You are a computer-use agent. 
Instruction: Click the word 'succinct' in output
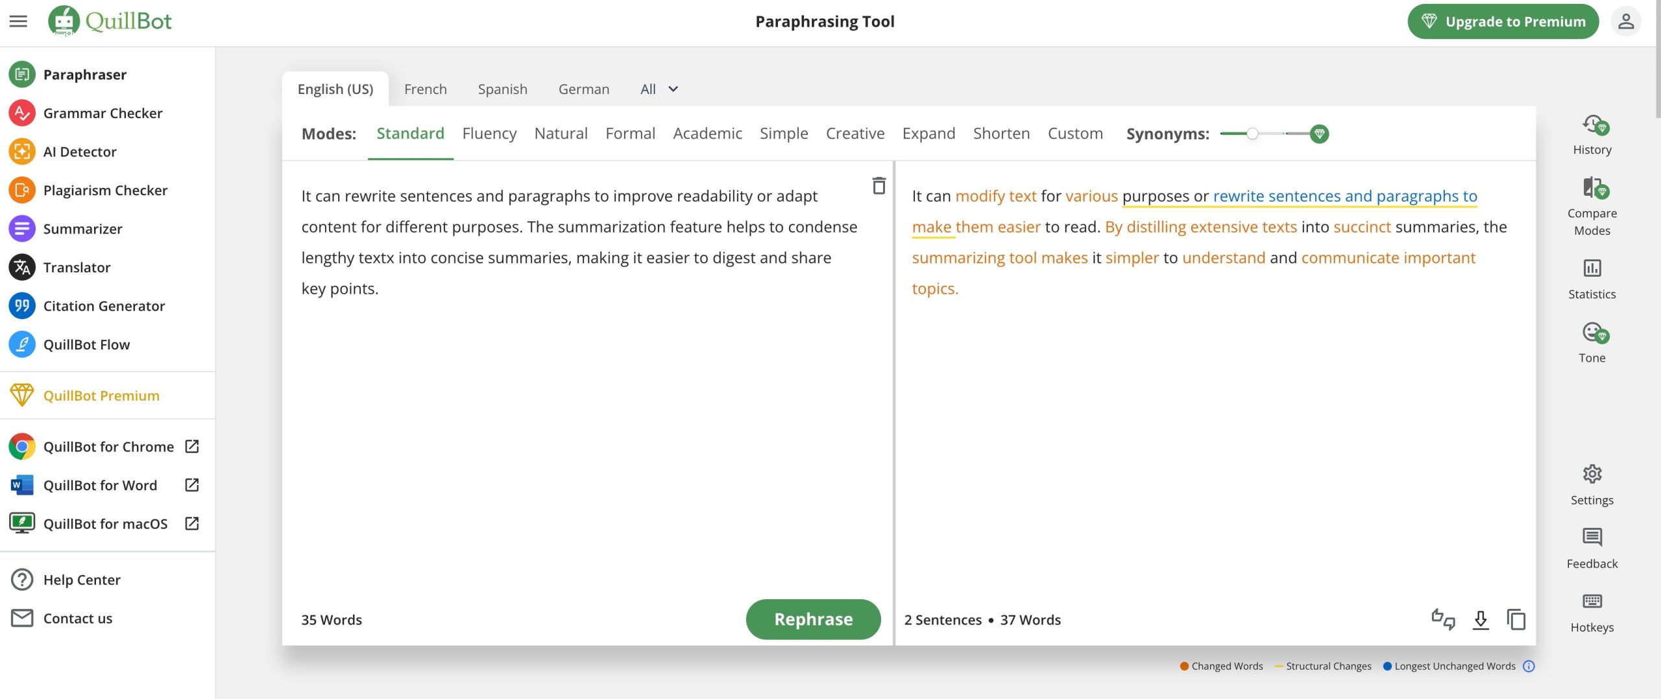[1362, 227]
